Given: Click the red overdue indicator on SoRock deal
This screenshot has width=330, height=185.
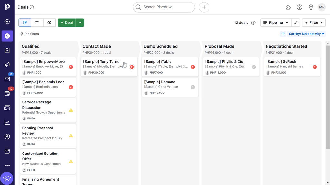Looking at the screenshot, I should [315, 67].
